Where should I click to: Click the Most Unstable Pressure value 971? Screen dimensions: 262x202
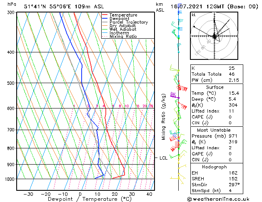[233, 136]
